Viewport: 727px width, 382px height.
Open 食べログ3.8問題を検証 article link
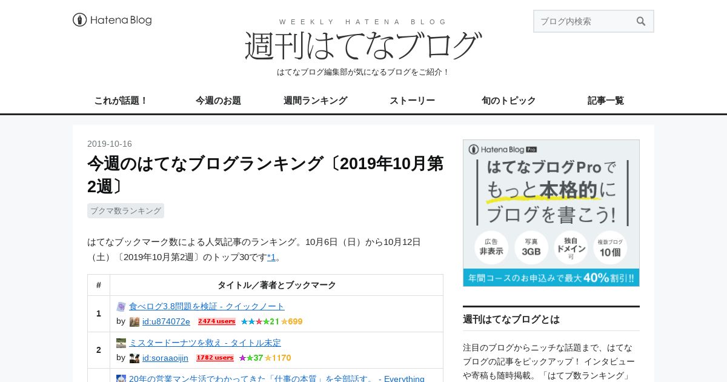coord(207,306)
